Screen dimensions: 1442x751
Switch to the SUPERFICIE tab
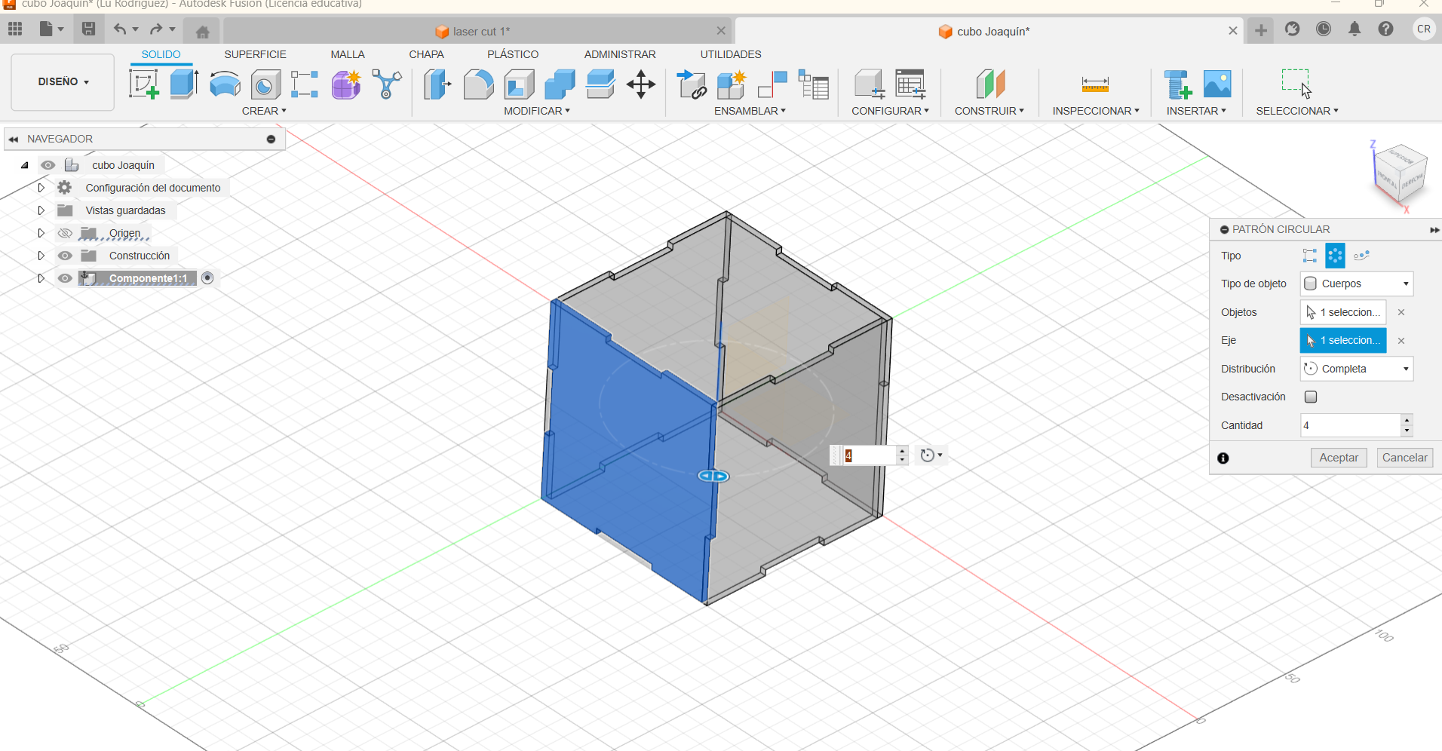click(255, 54)
